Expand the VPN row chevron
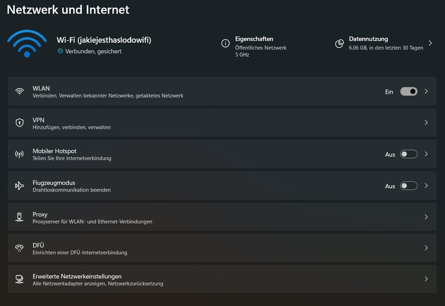This screenshot has width=445, height=306. click(426, 123)
